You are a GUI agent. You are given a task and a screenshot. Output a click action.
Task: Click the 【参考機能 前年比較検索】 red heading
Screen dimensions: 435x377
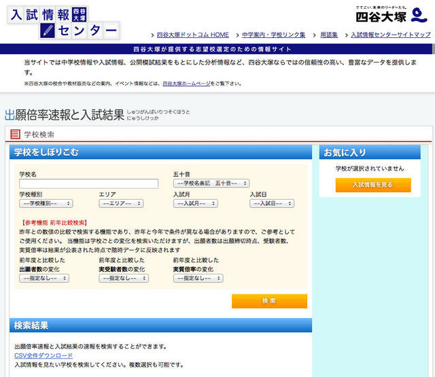pyautogui.click(x=54, y=223)
